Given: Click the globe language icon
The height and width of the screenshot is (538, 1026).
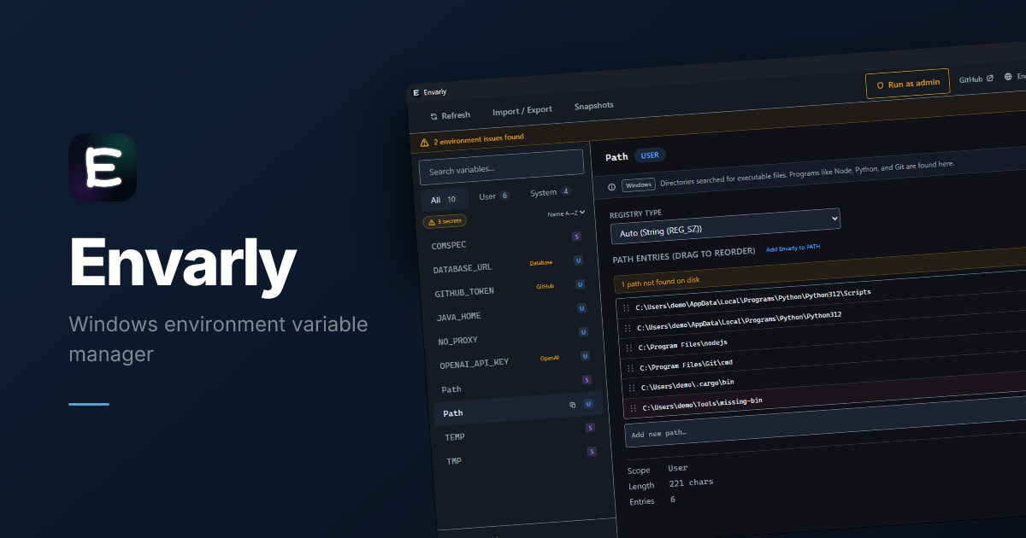Looking at the screenshot, I should click(x=1008, y=77).
